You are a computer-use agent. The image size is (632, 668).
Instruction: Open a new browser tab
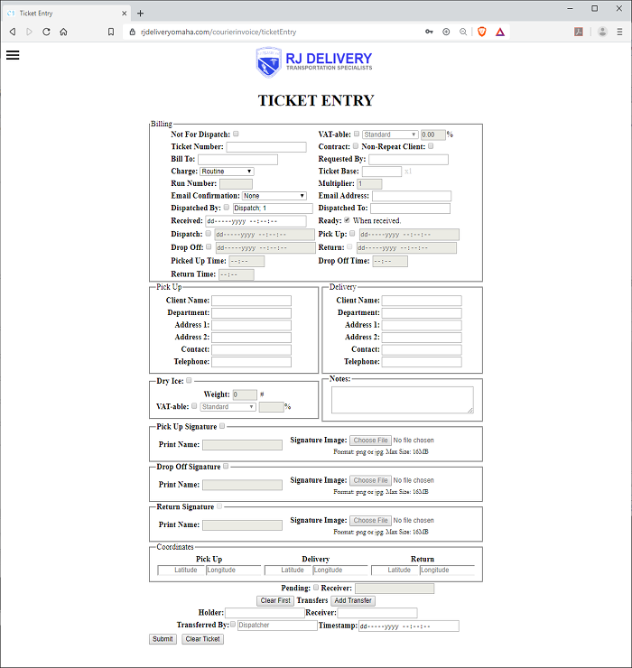pos(141,13)
